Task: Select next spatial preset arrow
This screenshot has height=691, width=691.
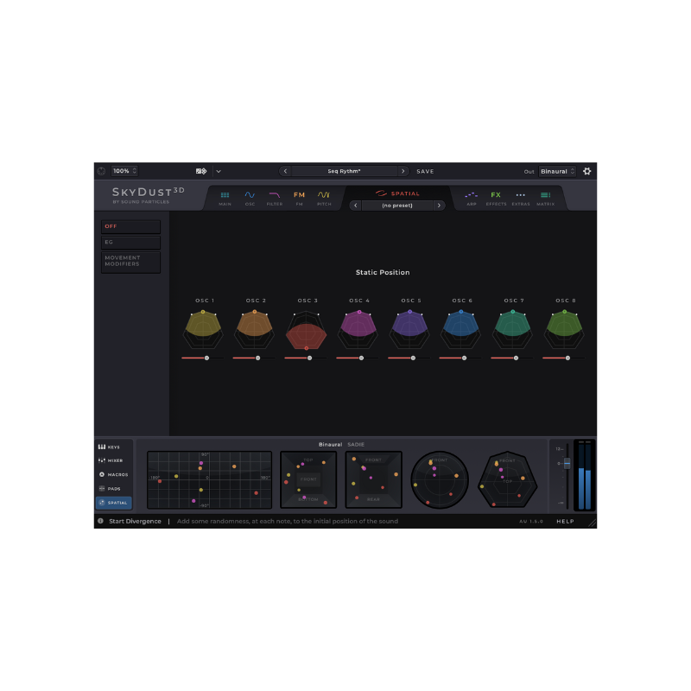Action: (439, 206)
